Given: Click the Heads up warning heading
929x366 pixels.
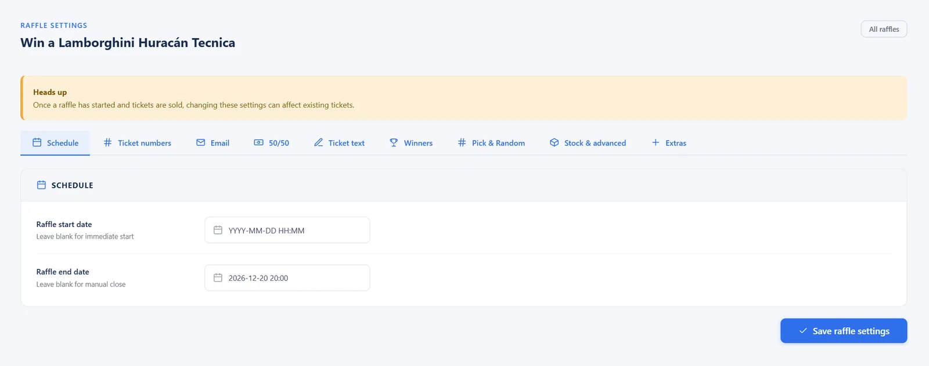Looking at the screenshot, I should 50,92.
